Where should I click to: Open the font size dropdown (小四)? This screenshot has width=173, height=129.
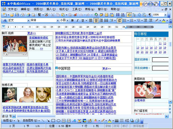(67, 21)
